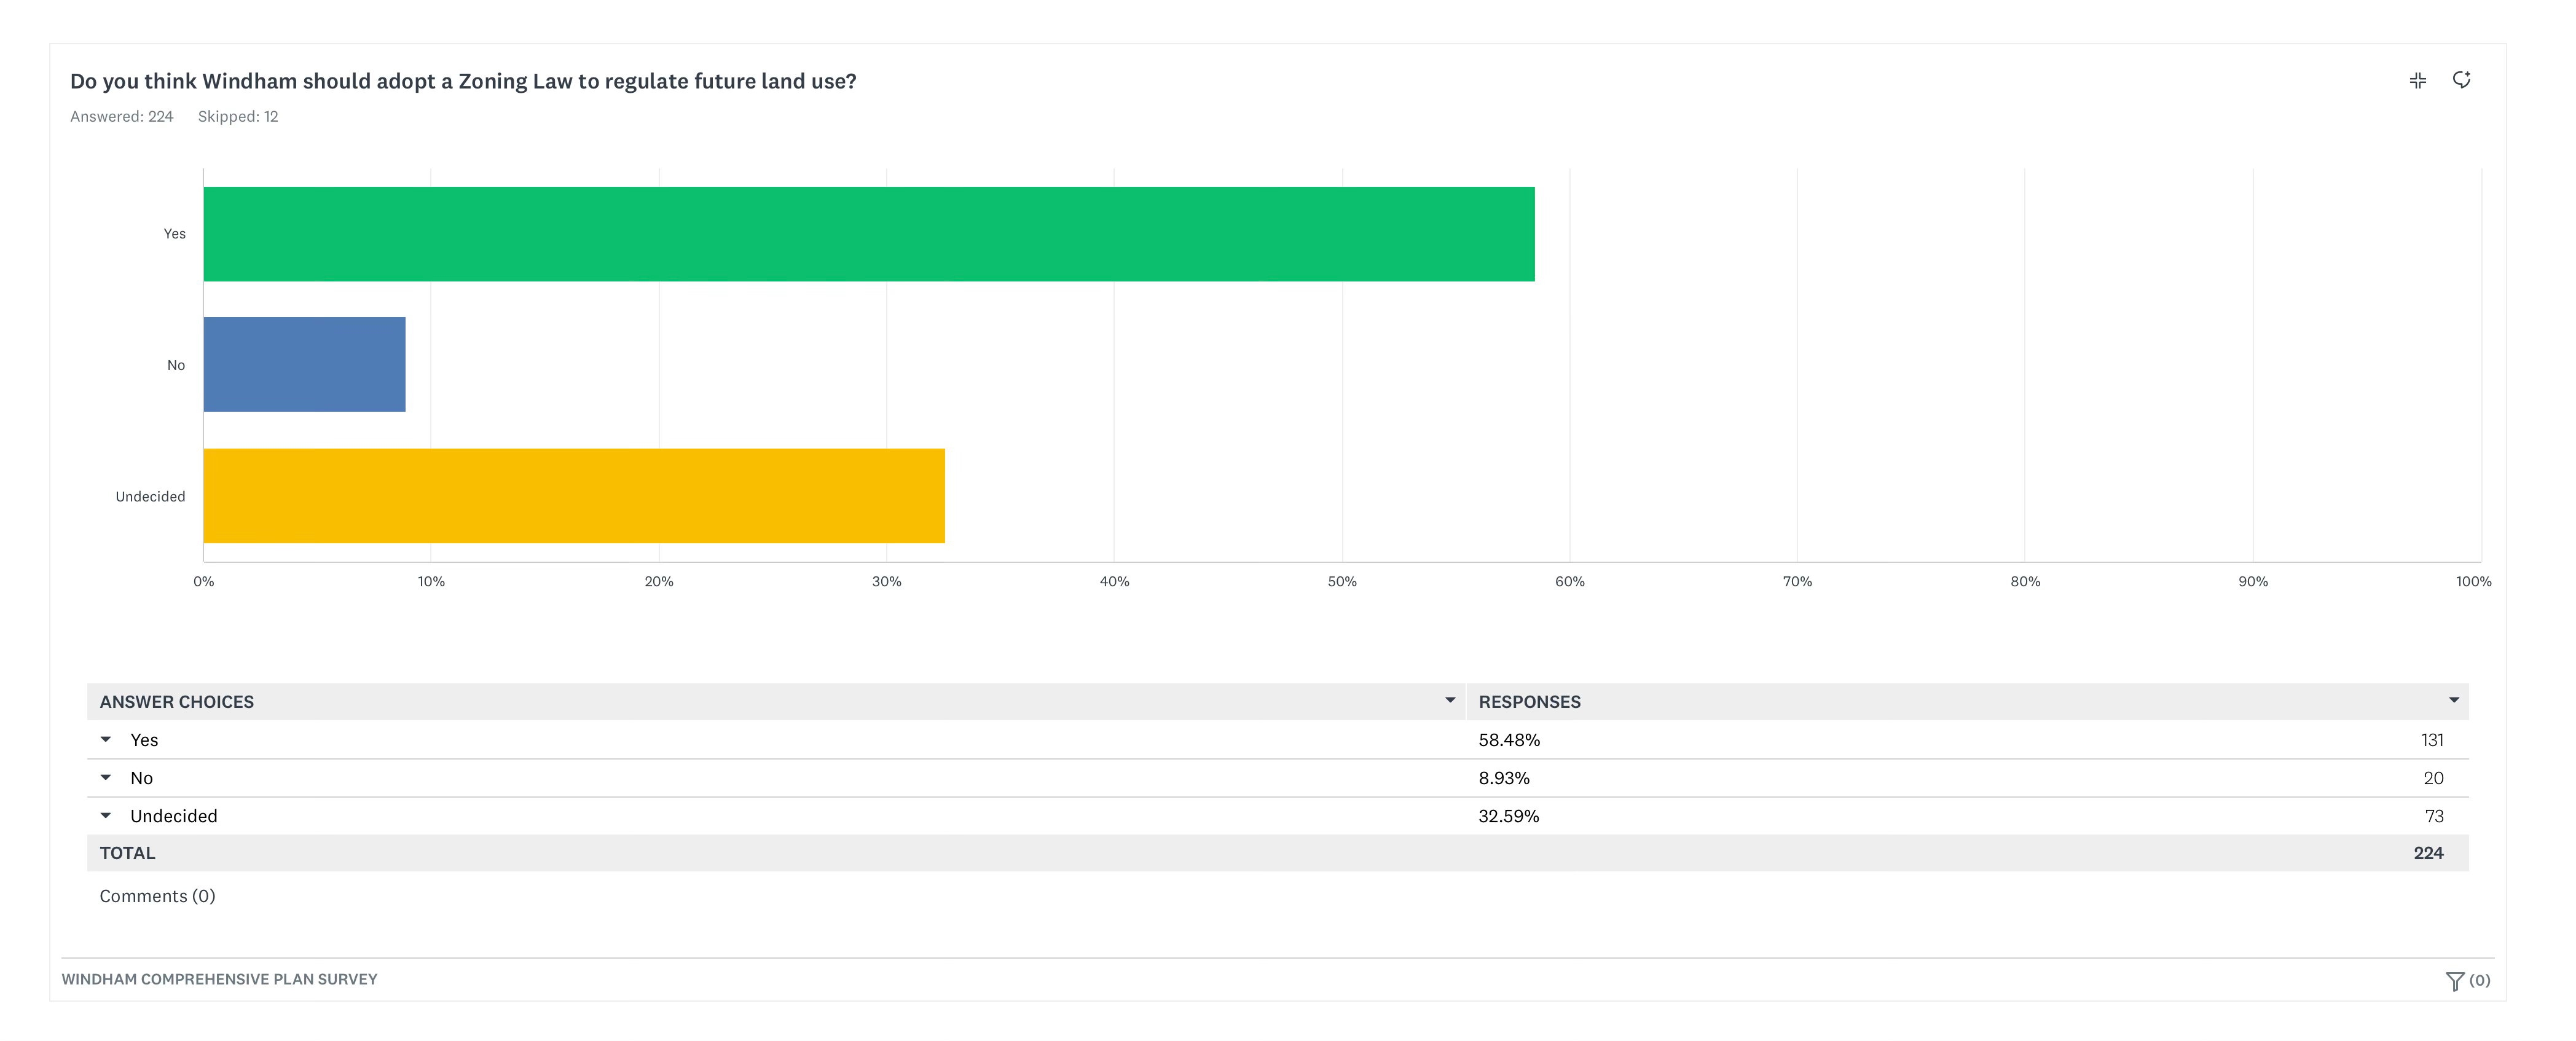The image size is (2576, 1041).
Task: Click the Yes label on chart axis
Action: (174, 234)
